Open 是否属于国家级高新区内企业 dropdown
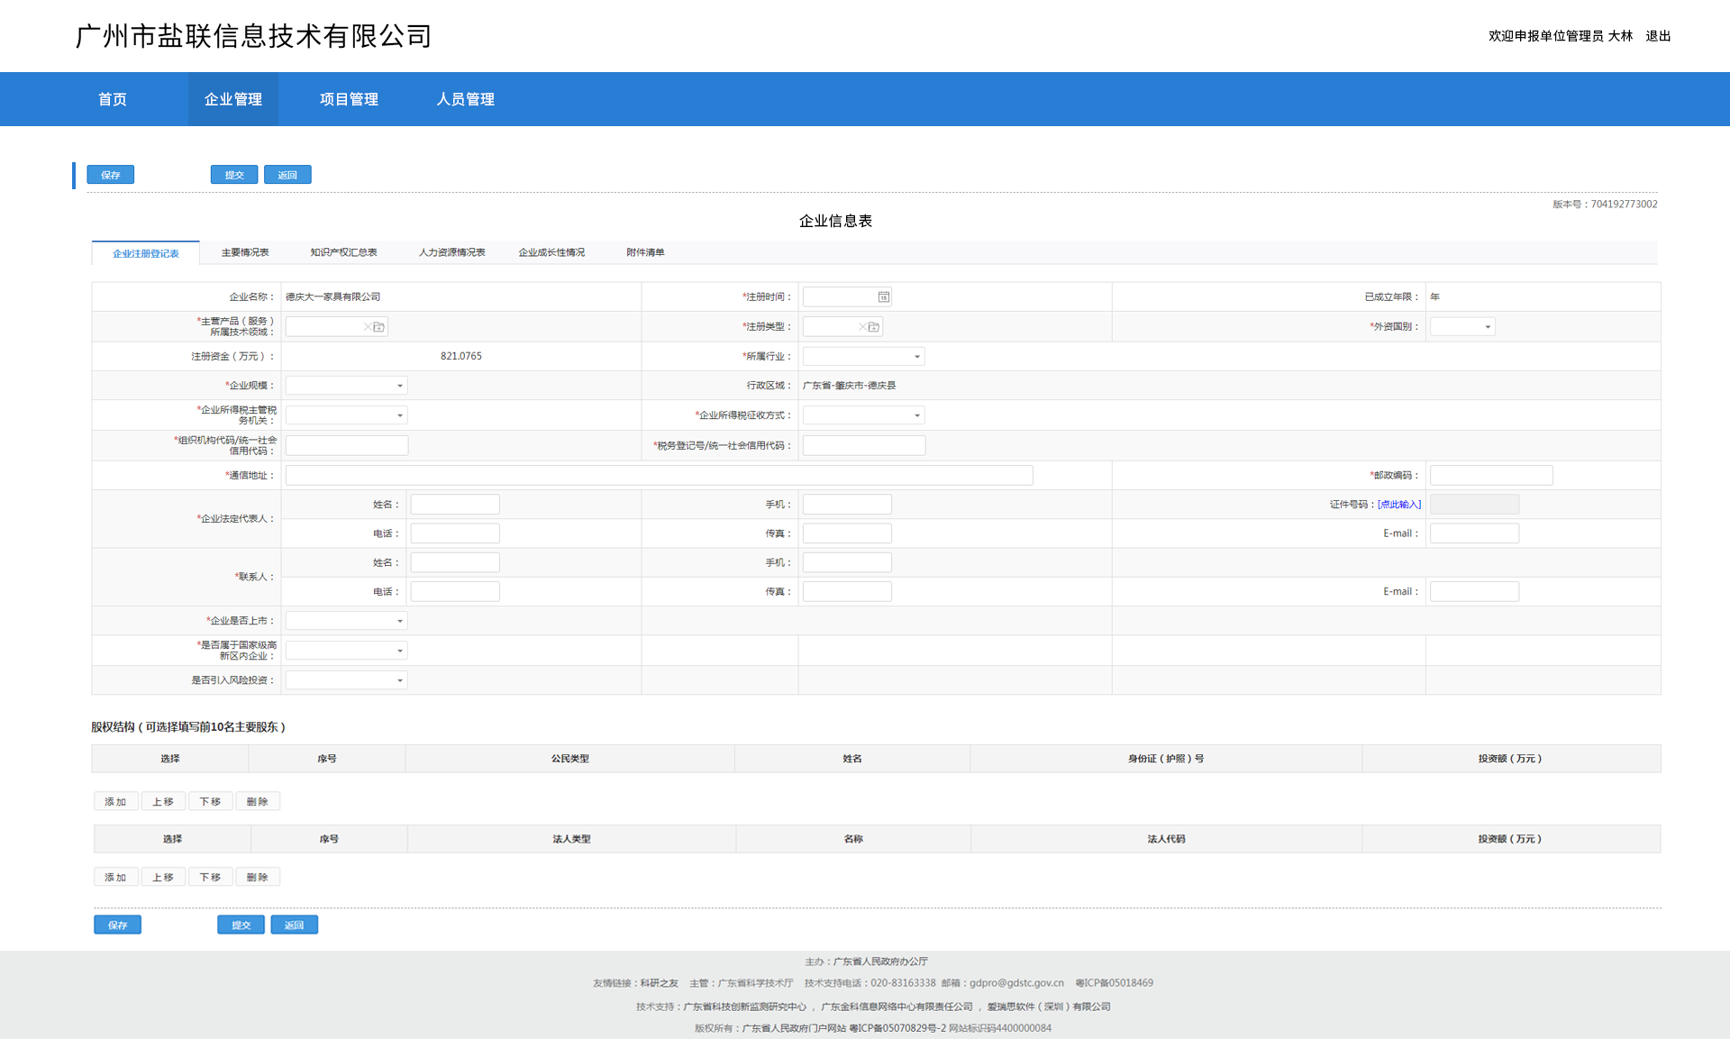The width and height of the screenshot is (1730, 1039). (346, 650)
